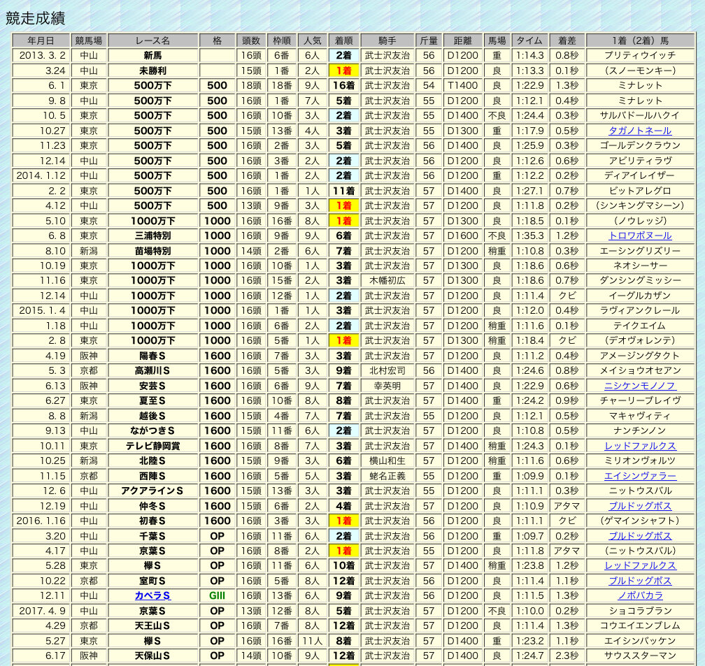Open the トロワボヌール horse link
705x666 pixels.
point(639,236)
